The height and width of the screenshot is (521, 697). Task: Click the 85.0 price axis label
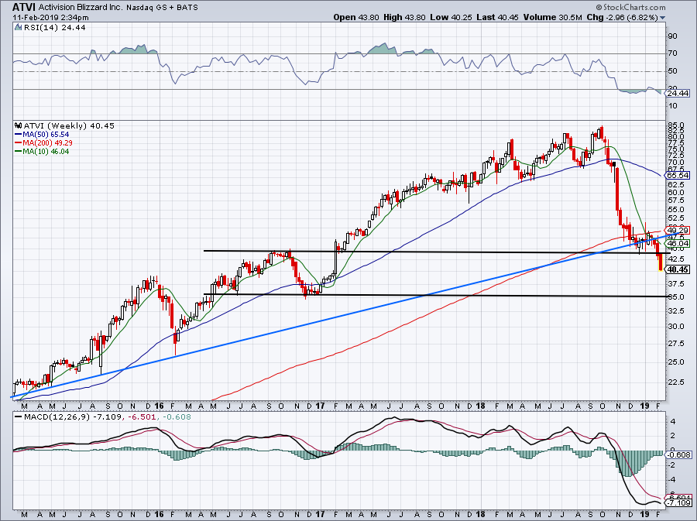[675, 125]
